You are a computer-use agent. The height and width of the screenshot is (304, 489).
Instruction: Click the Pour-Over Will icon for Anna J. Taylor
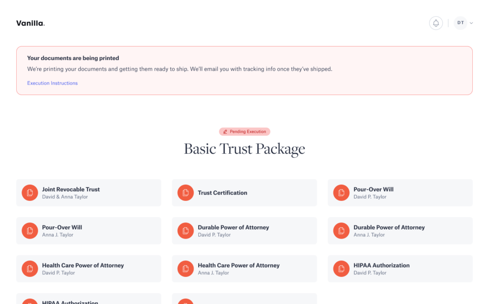pos(30,231)
